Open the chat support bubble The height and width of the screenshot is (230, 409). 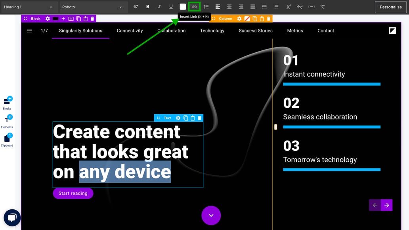coord(12,218)
